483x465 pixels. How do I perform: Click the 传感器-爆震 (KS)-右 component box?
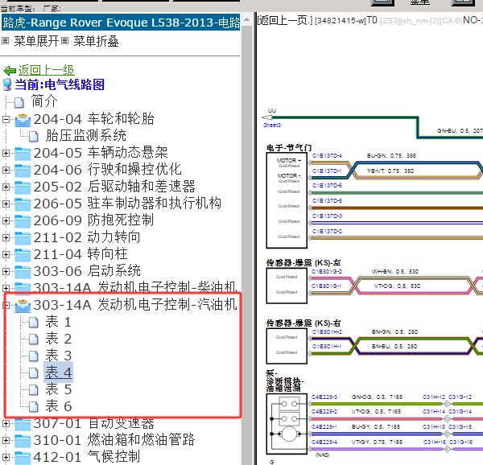[x=287, y=346]
